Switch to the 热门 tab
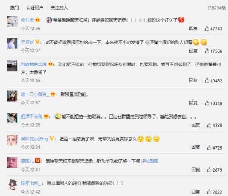Image resolution: width=228 pixels, height=196 pixels. tap(15, 7)
